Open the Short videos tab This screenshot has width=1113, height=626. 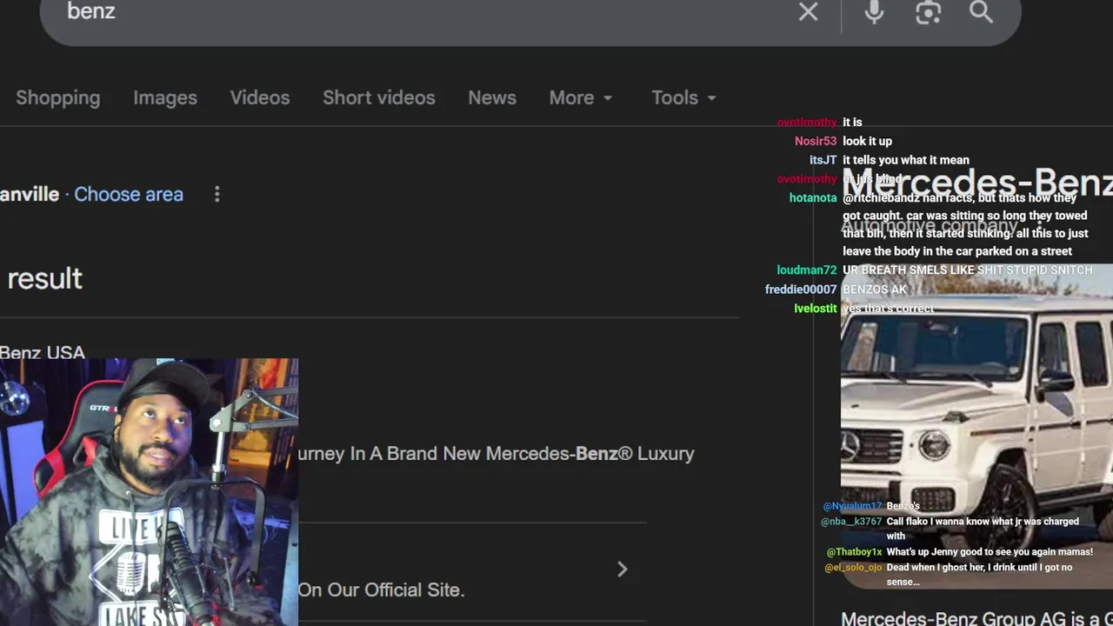pos(379,97)
